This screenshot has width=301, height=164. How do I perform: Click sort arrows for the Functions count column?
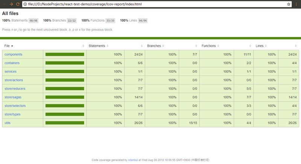(250, 46)
